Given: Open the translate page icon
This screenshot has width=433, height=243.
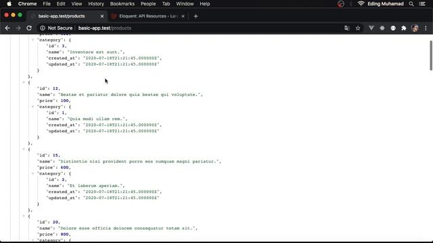Looking at the screenshot, I should coord(347,28).
